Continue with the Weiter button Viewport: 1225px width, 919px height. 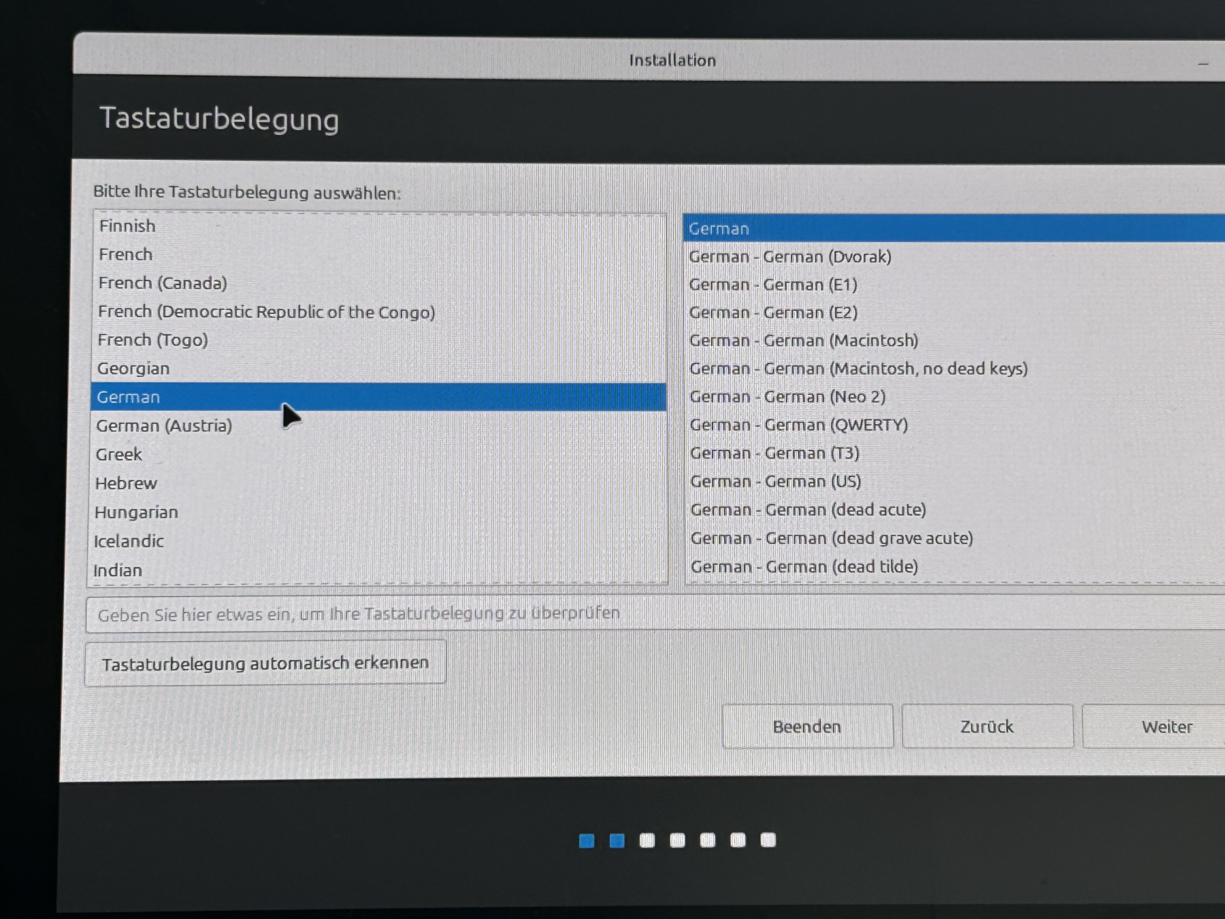pos(1166,727)
